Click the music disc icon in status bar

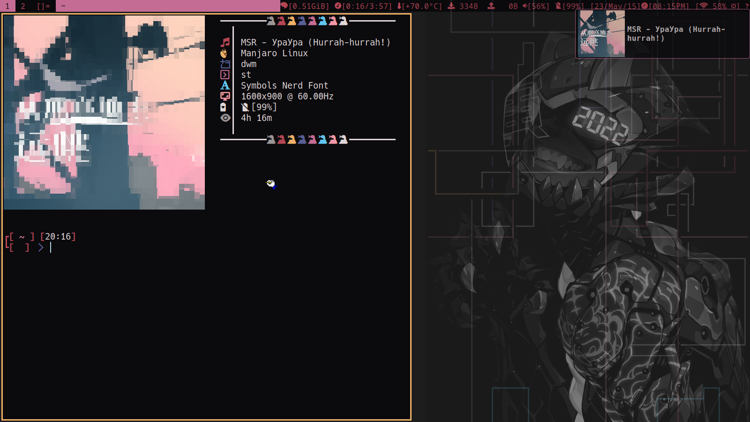click(x=337, y=6)
